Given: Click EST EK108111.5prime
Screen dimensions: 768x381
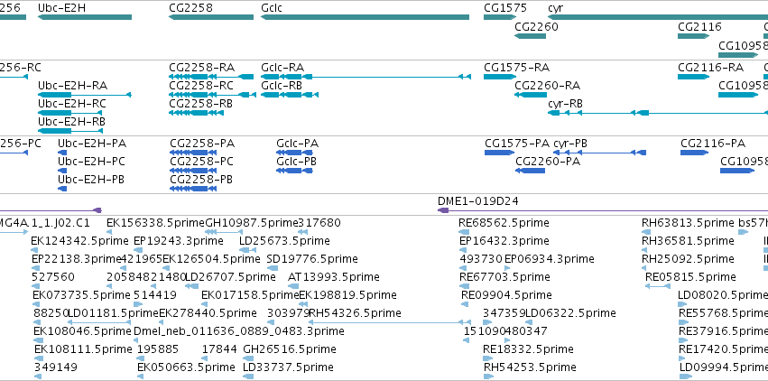Looking at the screenshot, I should click(x=39, y=358).
